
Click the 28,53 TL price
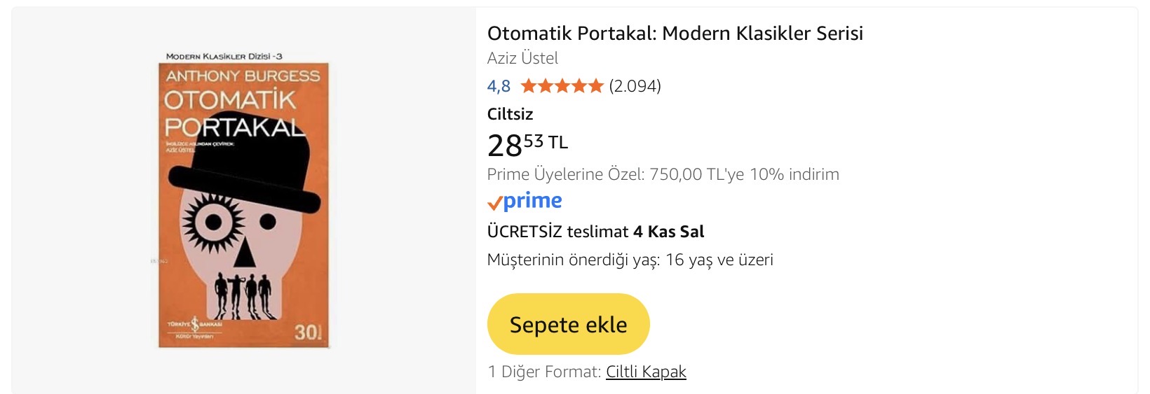[x=527, y=145]
